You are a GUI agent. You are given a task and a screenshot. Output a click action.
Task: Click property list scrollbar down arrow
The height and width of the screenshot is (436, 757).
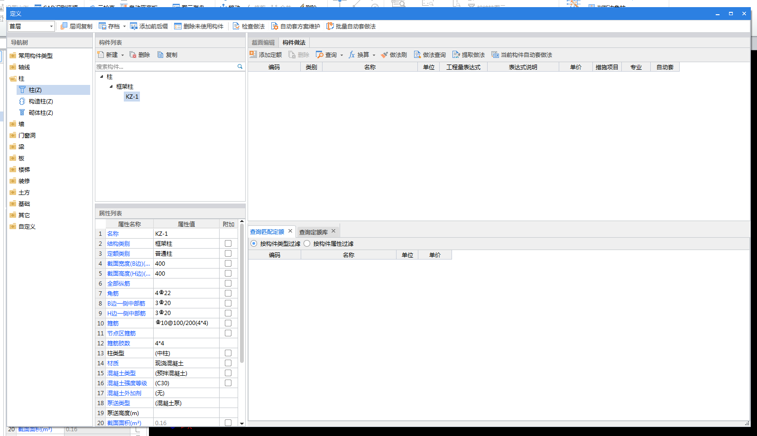tap(242, 423)
